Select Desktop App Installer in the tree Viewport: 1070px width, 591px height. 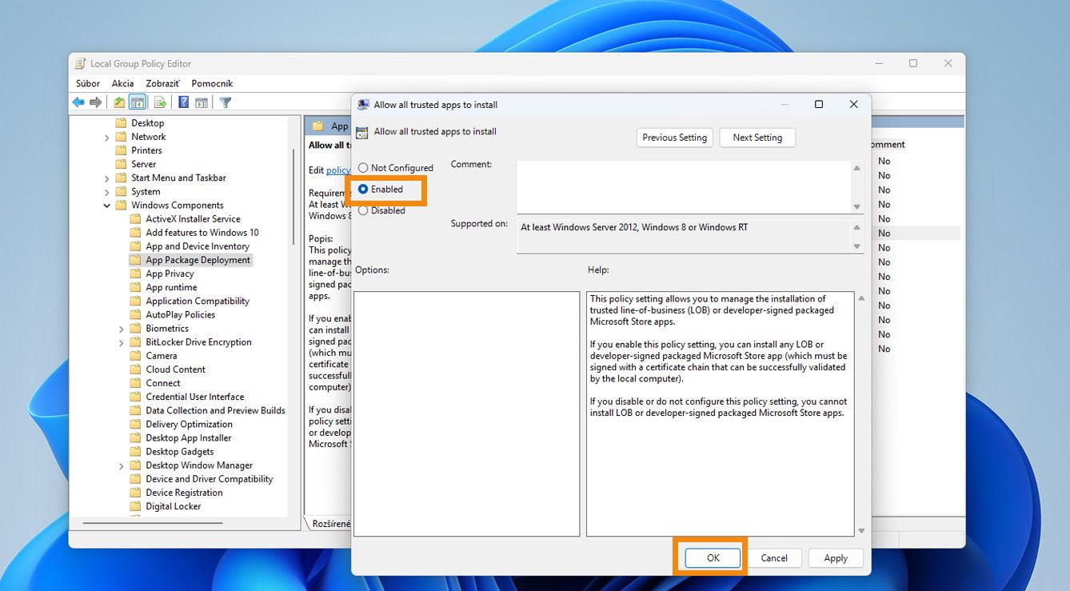tap(189, 438)
